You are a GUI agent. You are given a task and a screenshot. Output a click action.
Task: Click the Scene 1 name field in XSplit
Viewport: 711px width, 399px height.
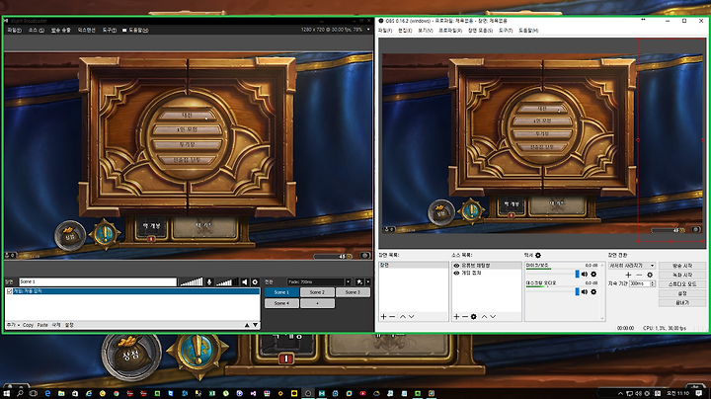pyautogui.click(x=98, y=282)
